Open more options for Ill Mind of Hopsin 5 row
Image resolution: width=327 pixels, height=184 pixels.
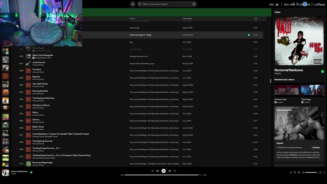coord(260,35)
